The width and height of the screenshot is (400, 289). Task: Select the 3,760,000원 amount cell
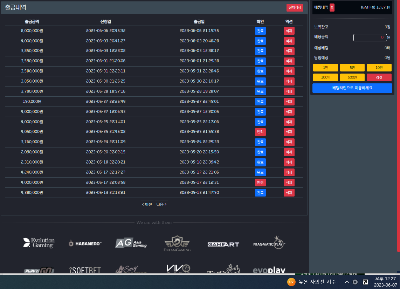tap(32, 142)
